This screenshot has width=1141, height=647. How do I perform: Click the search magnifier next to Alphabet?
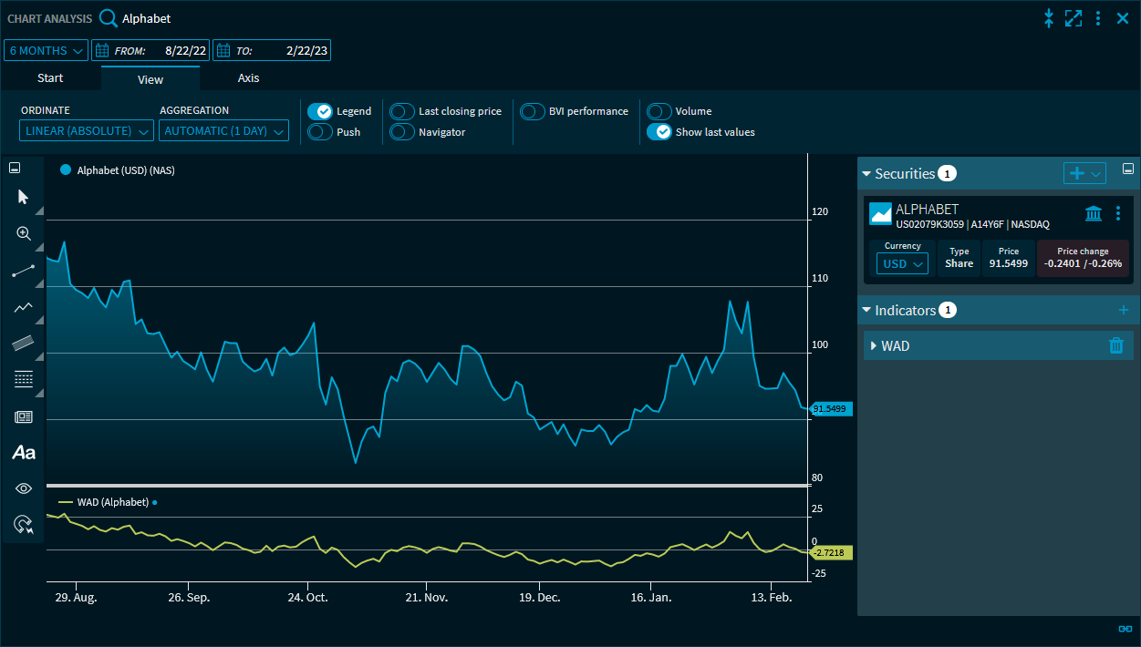(109, 18)
